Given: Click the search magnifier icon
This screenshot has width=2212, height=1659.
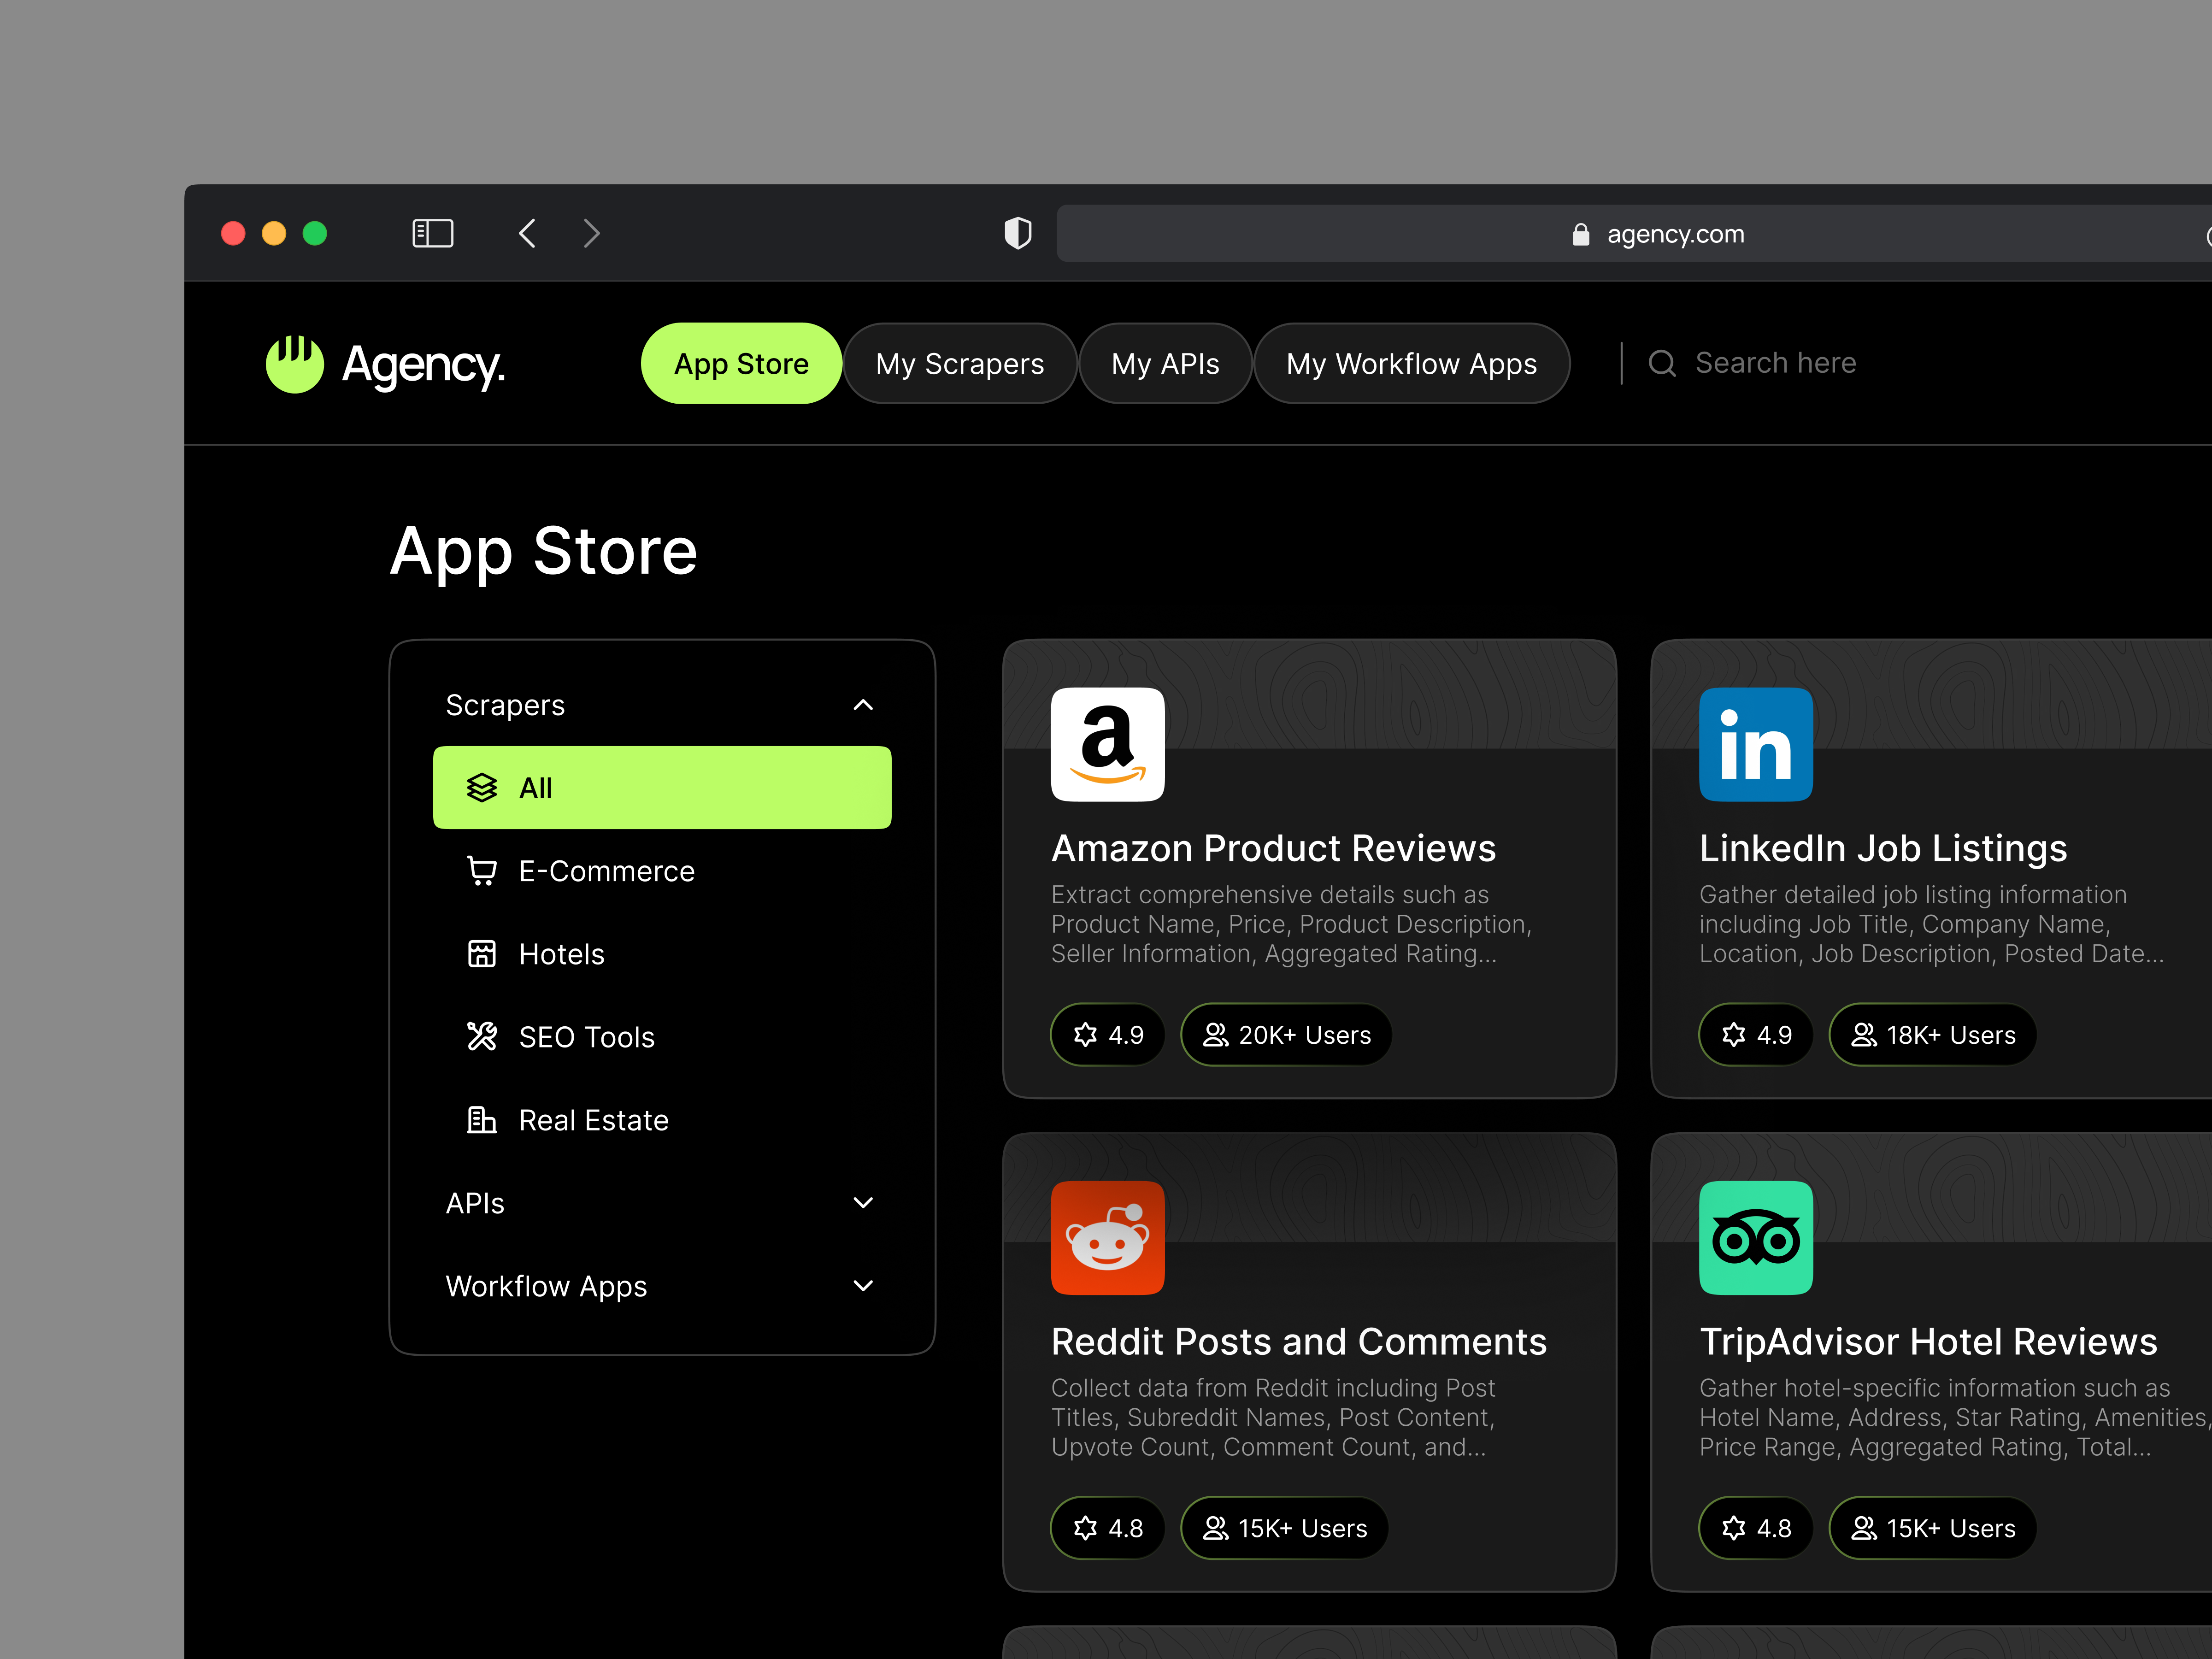Looking at the screenshot, I should pyautogui.click(x=1663, y=363).
